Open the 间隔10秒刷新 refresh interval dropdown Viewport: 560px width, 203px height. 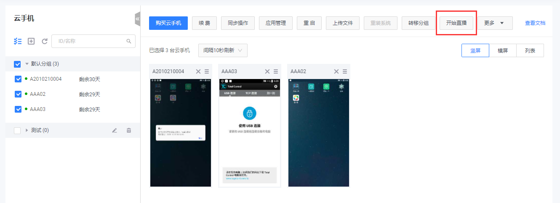point(223,50)
